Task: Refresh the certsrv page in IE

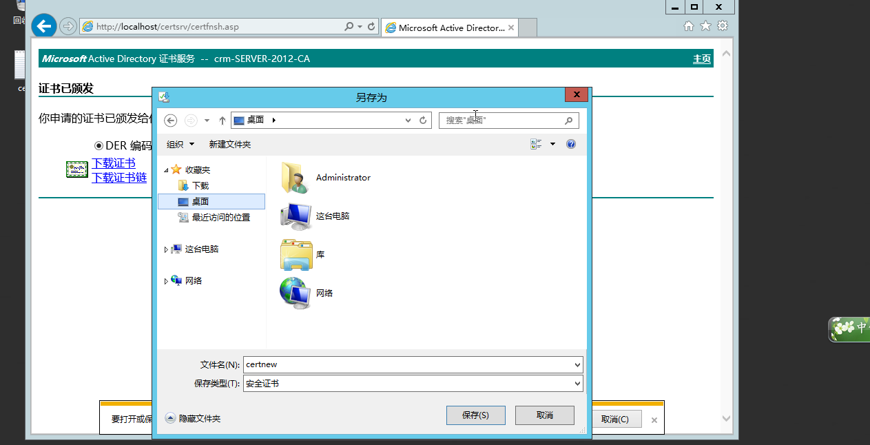Action: pyautogui.click(x=371, y=27)
